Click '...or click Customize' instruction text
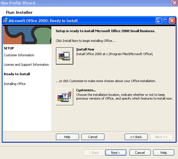This screenshot has width=178, height=159. pos(106,81)
